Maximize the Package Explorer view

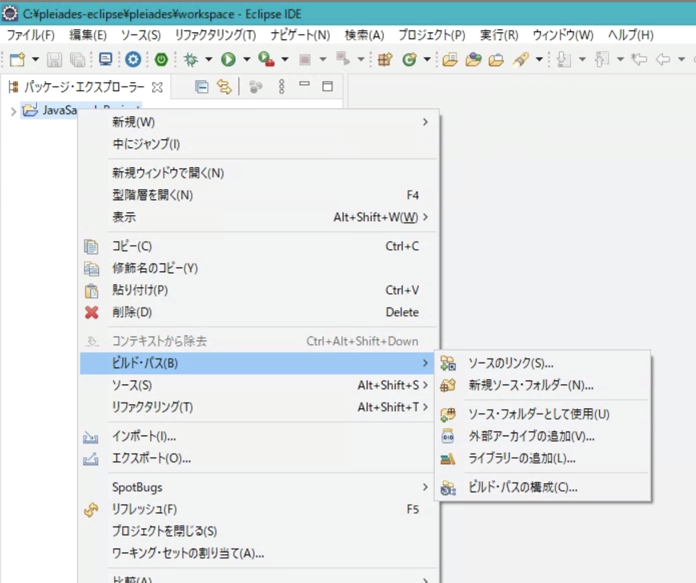327,86
